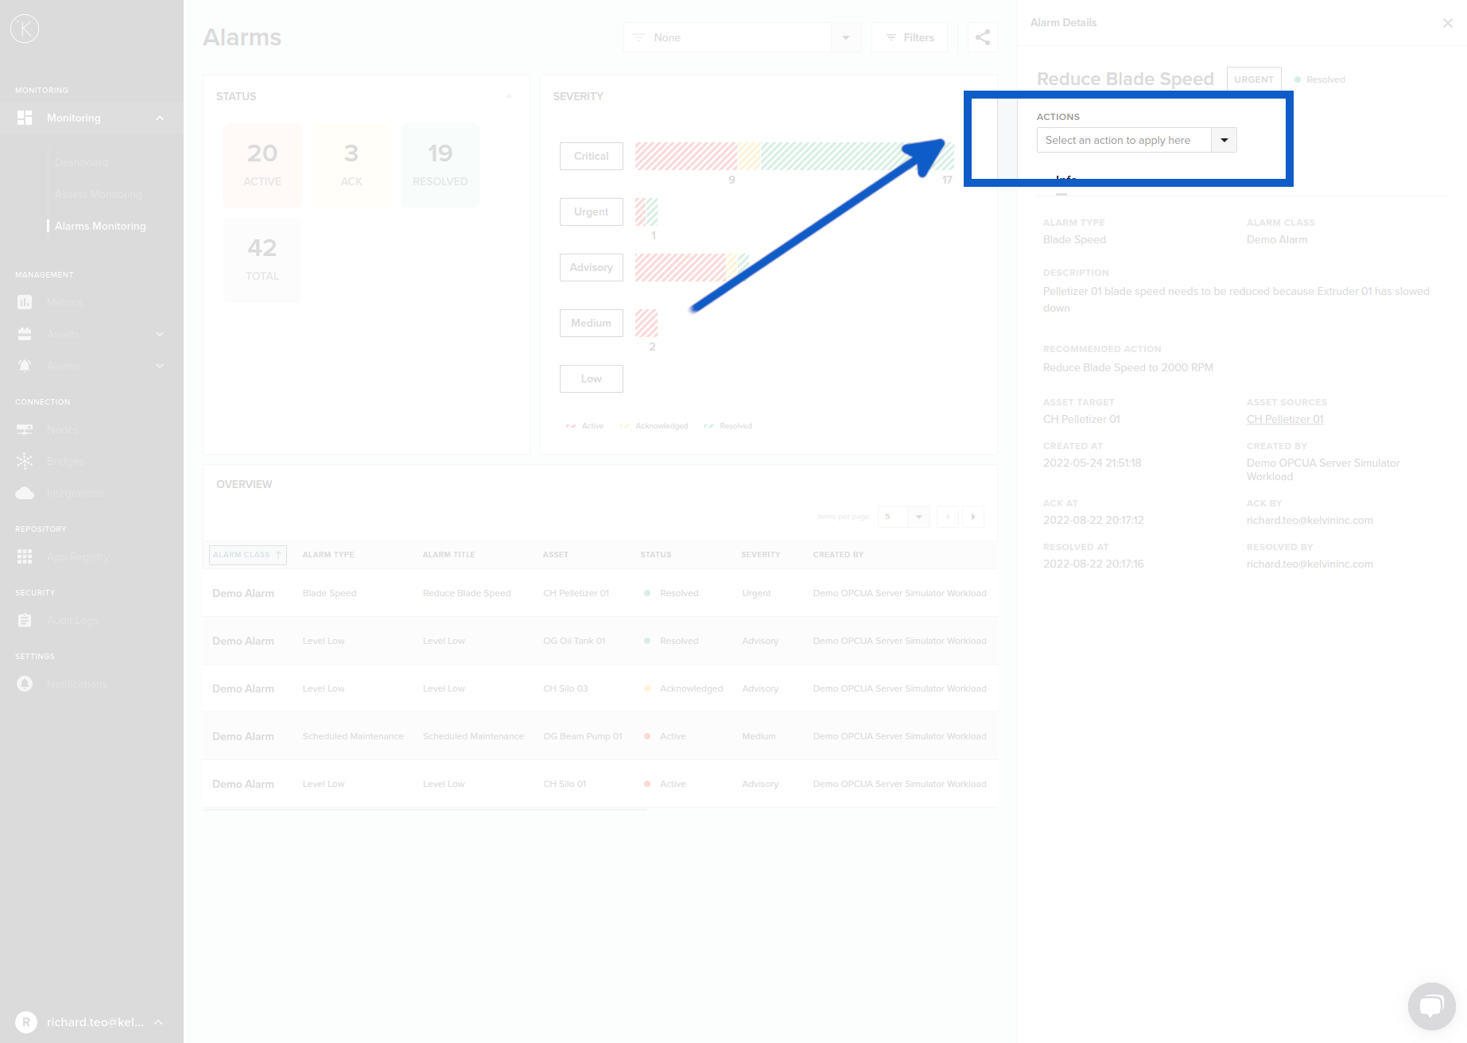Click the Integrations cloud icon
1467x1043 pixels.
point(25,493)
